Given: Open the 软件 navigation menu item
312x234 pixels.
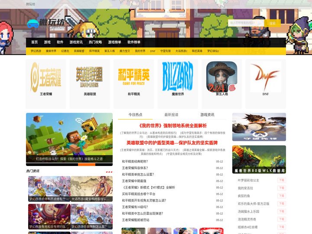Looking at the screenshot, I should (x=60, y=42).
